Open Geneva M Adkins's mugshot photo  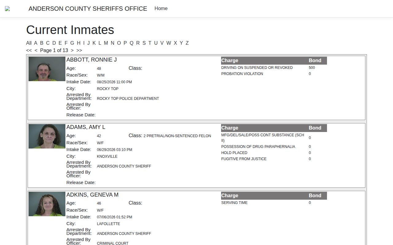point(47,204)
